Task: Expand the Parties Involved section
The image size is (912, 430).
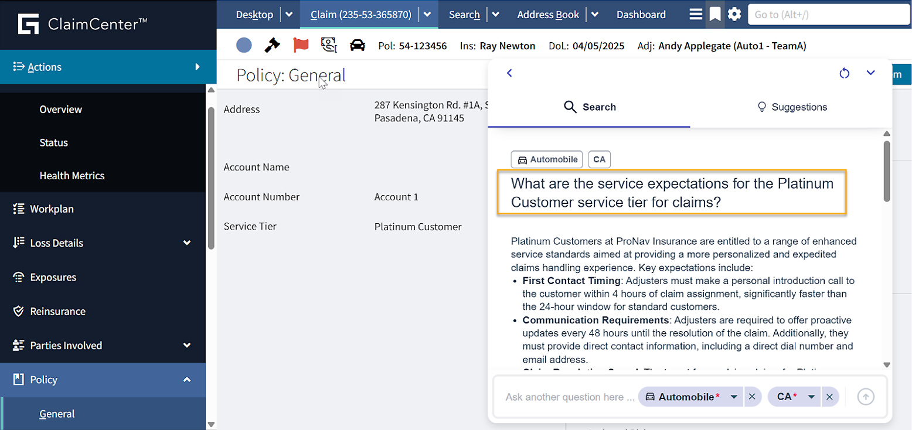Action: tap(188, 345)
